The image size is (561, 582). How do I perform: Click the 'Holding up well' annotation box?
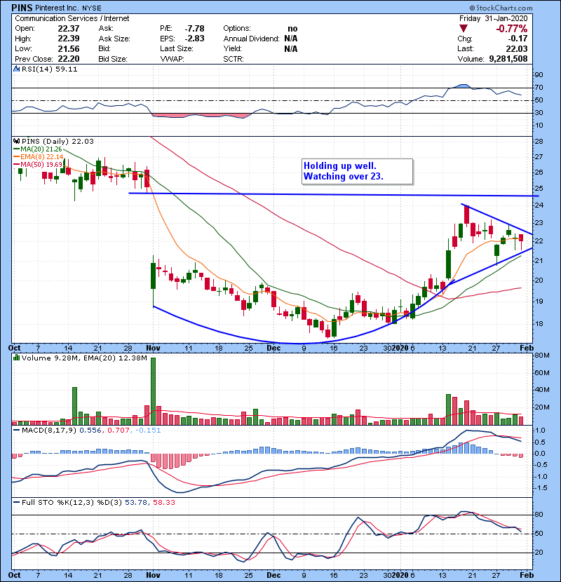pyautogui.click(x=357, y=171)
